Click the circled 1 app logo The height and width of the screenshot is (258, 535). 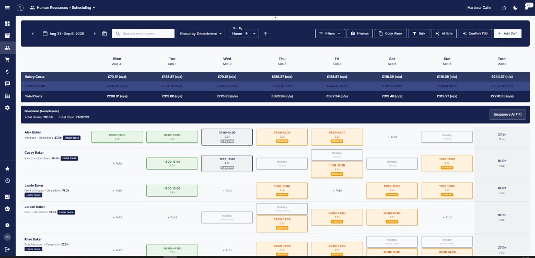pos(20,7)
